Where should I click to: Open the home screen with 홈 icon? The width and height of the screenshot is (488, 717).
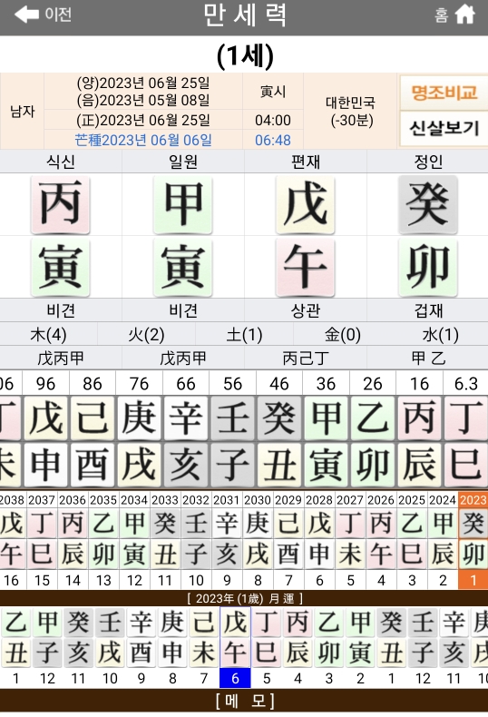tap(455, 15)
